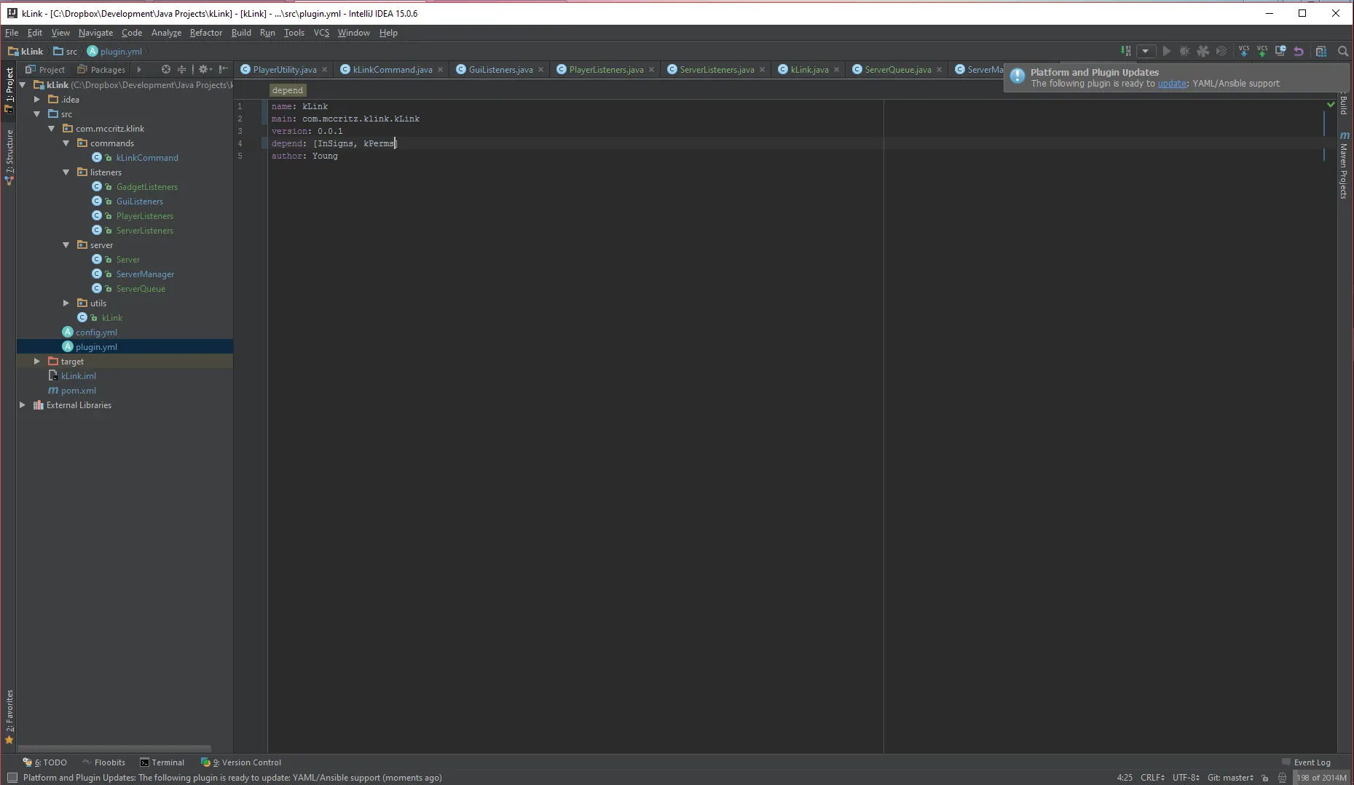Click Scroll from Source target icon

tap(166, 69)
